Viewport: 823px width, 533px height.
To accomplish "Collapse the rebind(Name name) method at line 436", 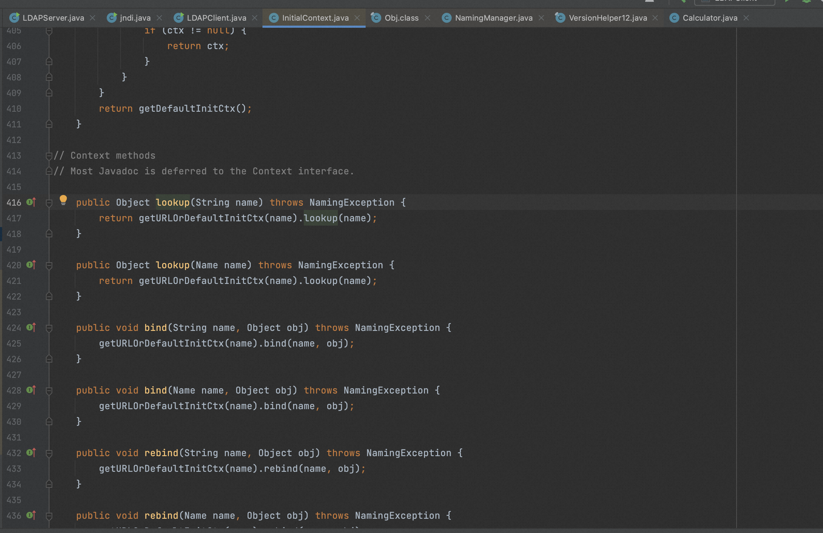I will pyautogui.click(x=49, y=516).
